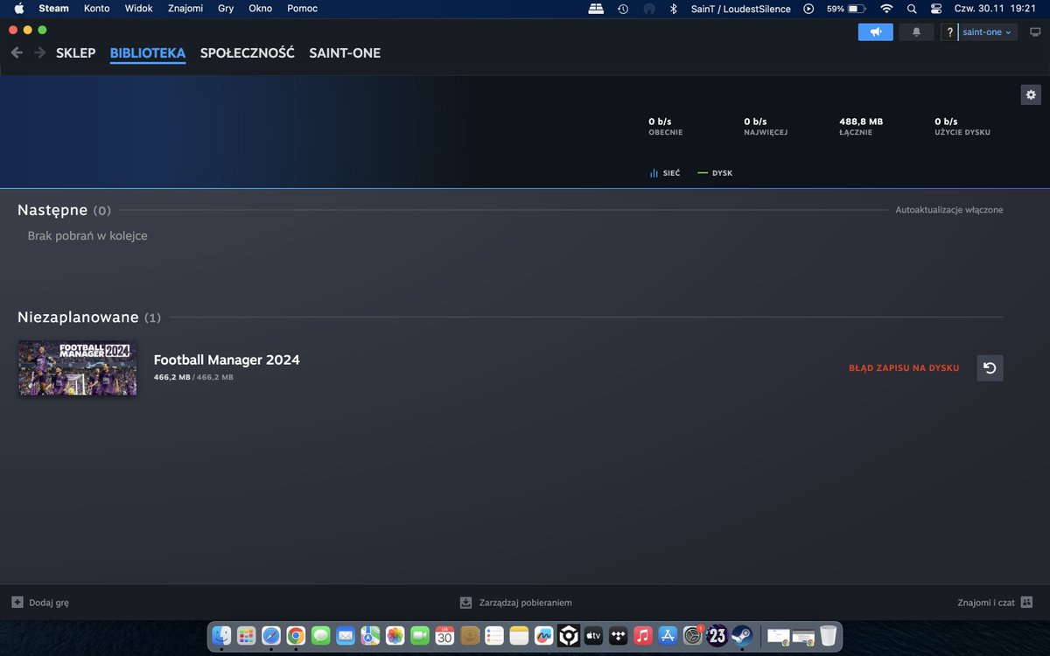Open Reminders from the dock
This screenshot has height=656, width=1050.
point(494,636)
